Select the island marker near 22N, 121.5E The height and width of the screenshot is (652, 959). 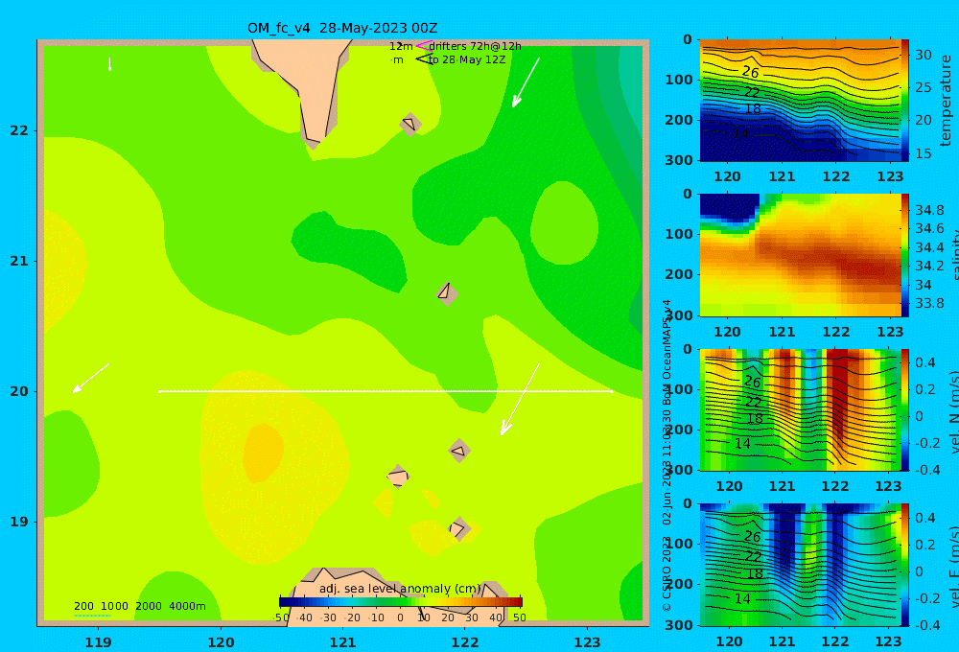(410, 124)
